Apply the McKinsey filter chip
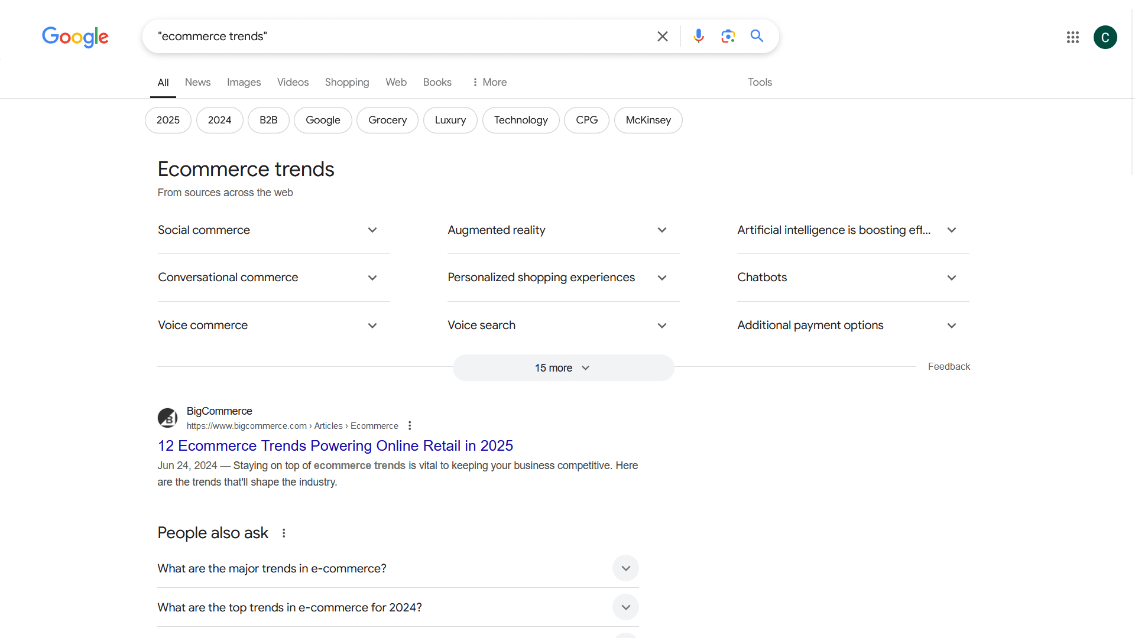Image resolution: width=1135 pixels, height=638 pixels. pos(648,121)
